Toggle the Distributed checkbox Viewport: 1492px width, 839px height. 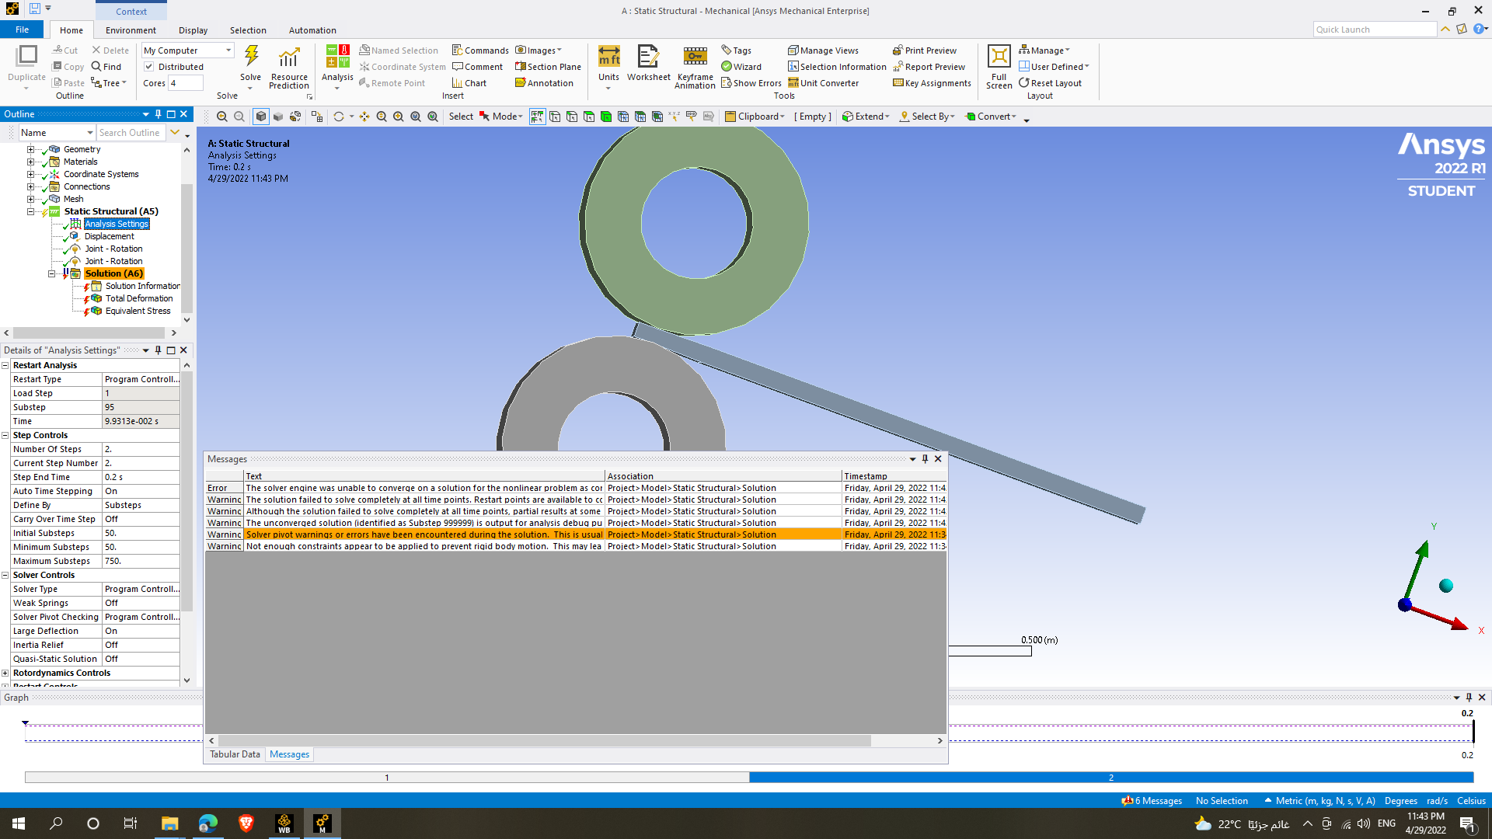coord(149,67)
